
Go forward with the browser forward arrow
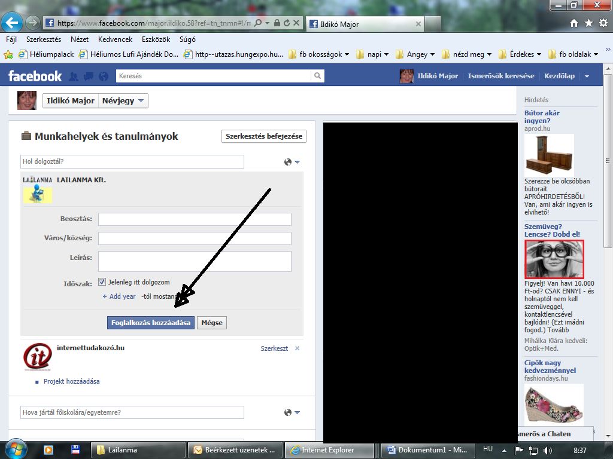tap(33, 23)
